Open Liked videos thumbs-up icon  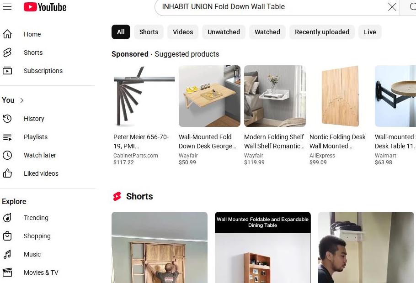(7, 173)
